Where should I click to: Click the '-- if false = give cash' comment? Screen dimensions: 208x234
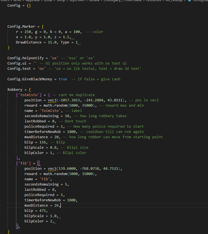point(96,79)
